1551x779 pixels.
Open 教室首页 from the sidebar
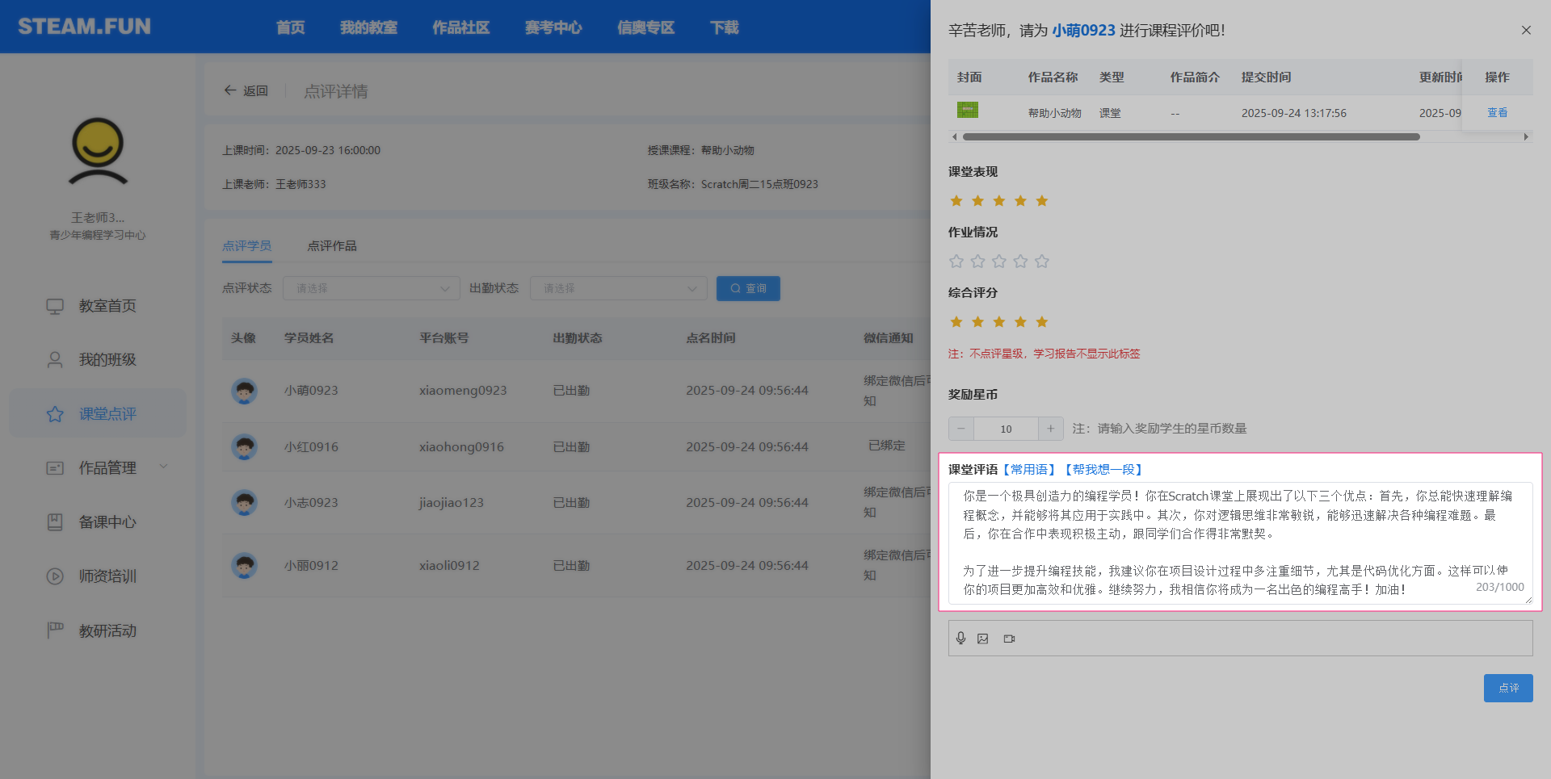(107, 306)
